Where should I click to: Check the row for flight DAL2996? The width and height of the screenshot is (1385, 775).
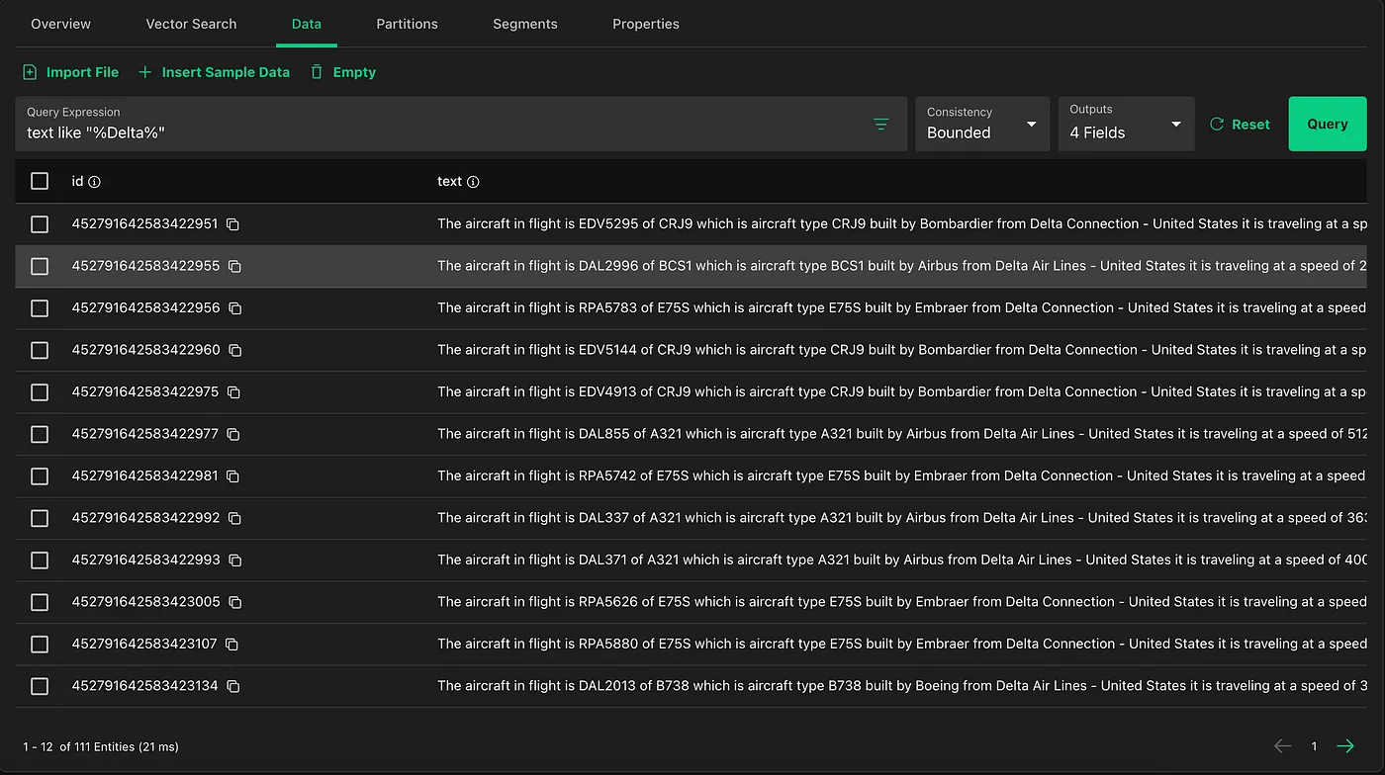coord(40,266)
